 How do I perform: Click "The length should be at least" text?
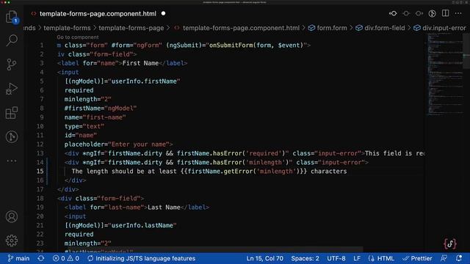click(124, 171)
